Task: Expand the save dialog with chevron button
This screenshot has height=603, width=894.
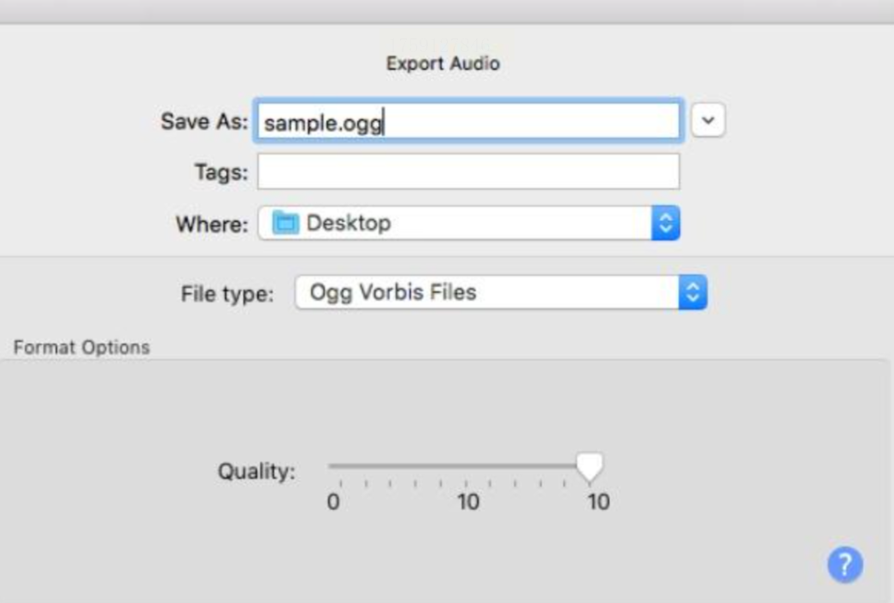Action: [x=708, y=122]
